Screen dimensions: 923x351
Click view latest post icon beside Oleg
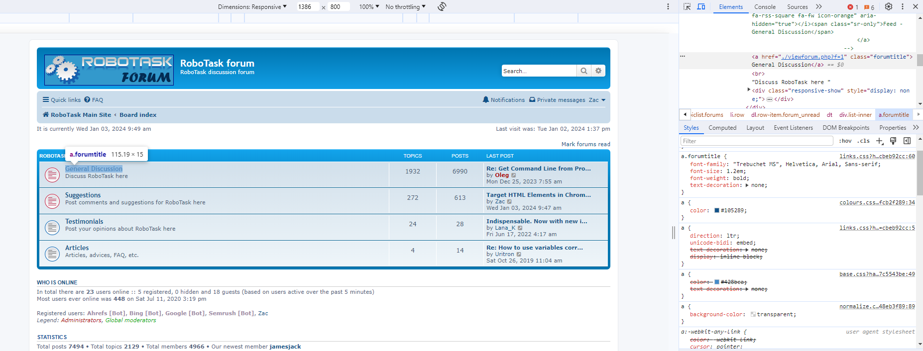pos(514,175)
